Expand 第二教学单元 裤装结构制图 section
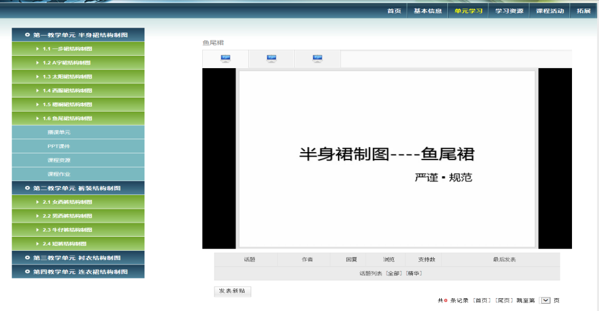The height and width of the screenshot is (311, 599). [78, 188]
